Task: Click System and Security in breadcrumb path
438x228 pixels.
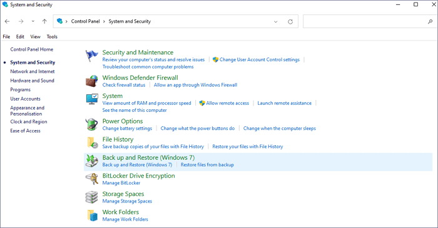Action: [x=130, y=21]
